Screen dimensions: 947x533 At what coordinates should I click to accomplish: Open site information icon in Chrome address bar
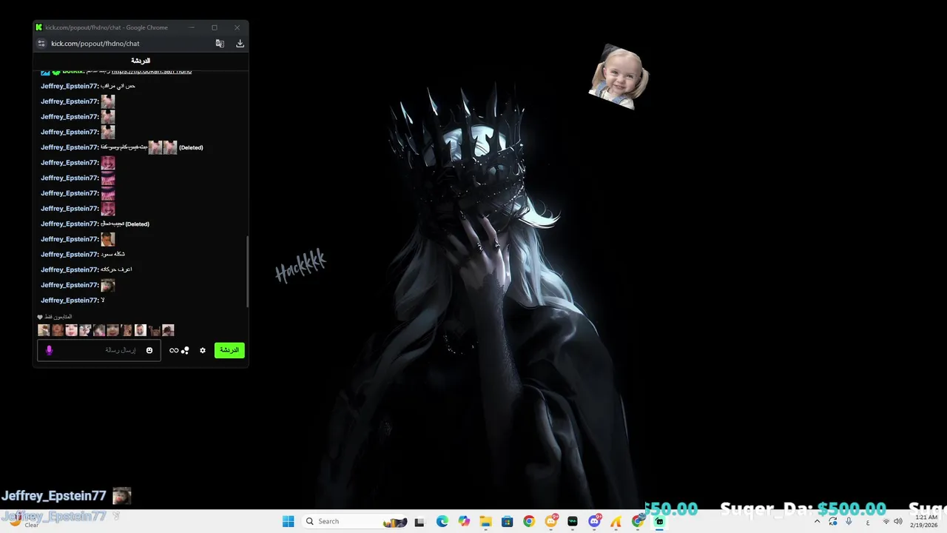(41, 44)
